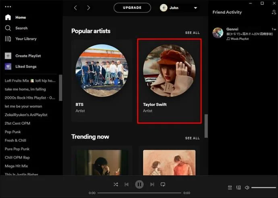278x198 pixels.
Task: Open the Liked Songs entry
Action: coord(21,66)
